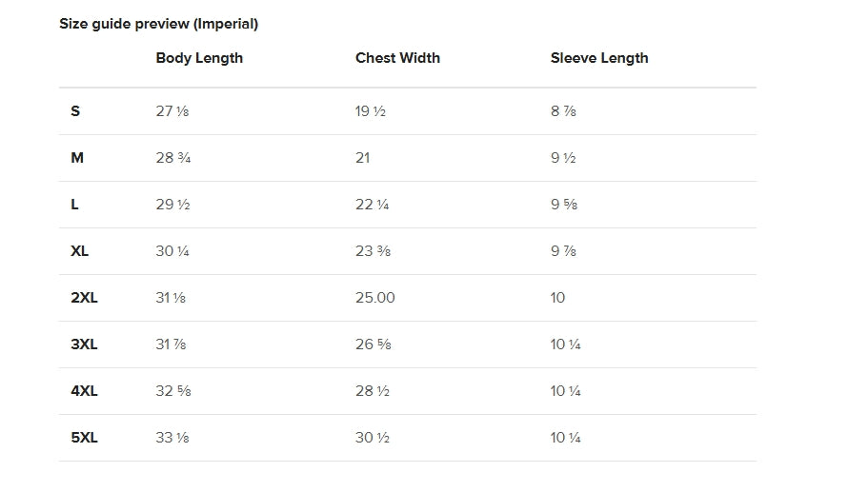Select the Chest Width column header
The width and height of the screenshot is (848, 492).
pos(397,58)
